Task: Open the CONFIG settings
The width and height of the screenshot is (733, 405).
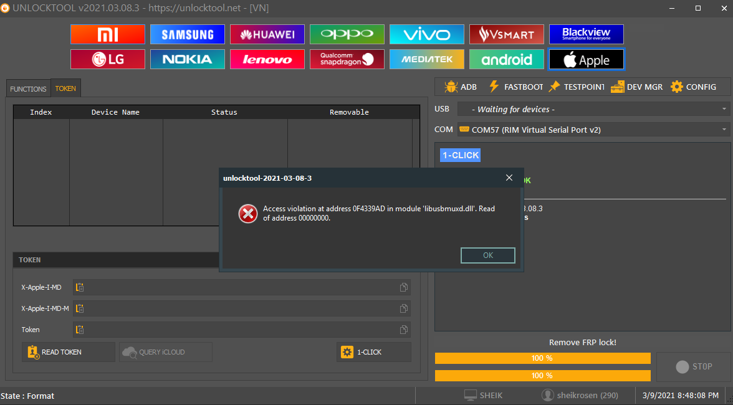Action: 693,87
